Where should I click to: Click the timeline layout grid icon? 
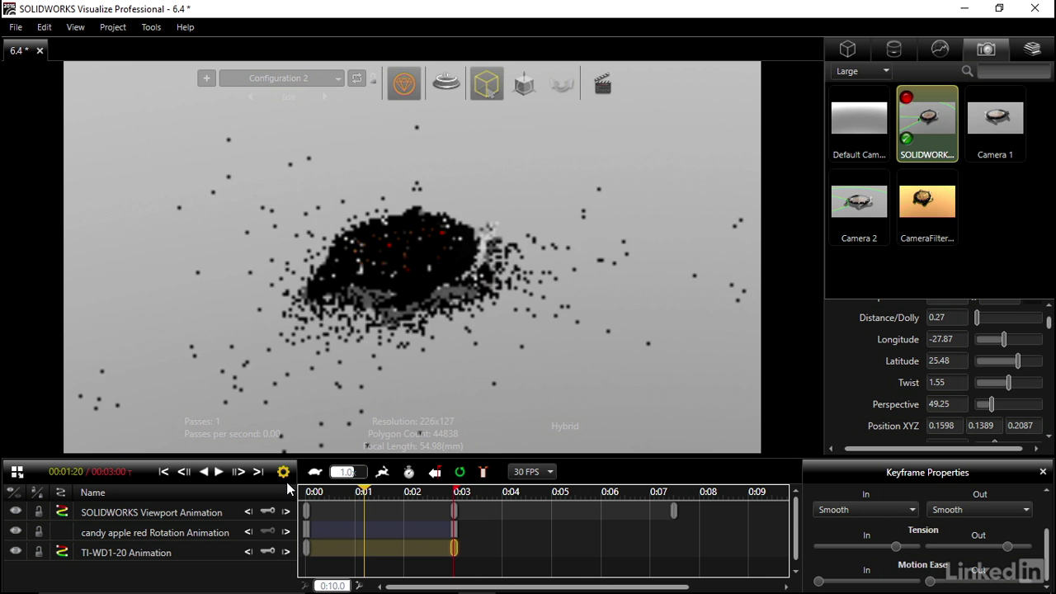click(16, 472)
